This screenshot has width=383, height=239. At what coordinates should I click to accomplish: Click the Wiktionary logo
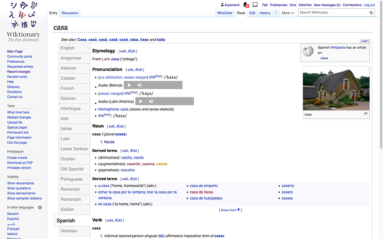[x=23, y=22]
